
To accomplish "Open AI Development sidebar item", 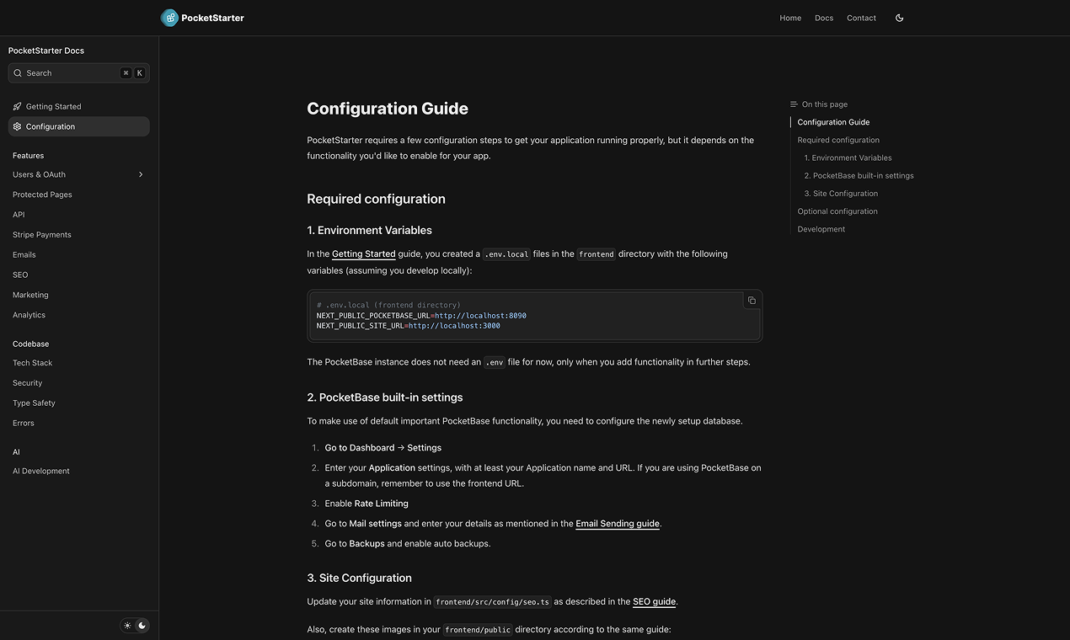I will tap(41, 471).
